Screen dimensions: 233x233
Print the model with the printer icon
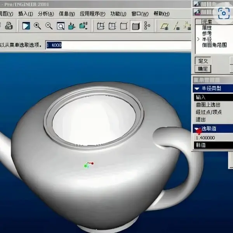(x=9, y=26)
